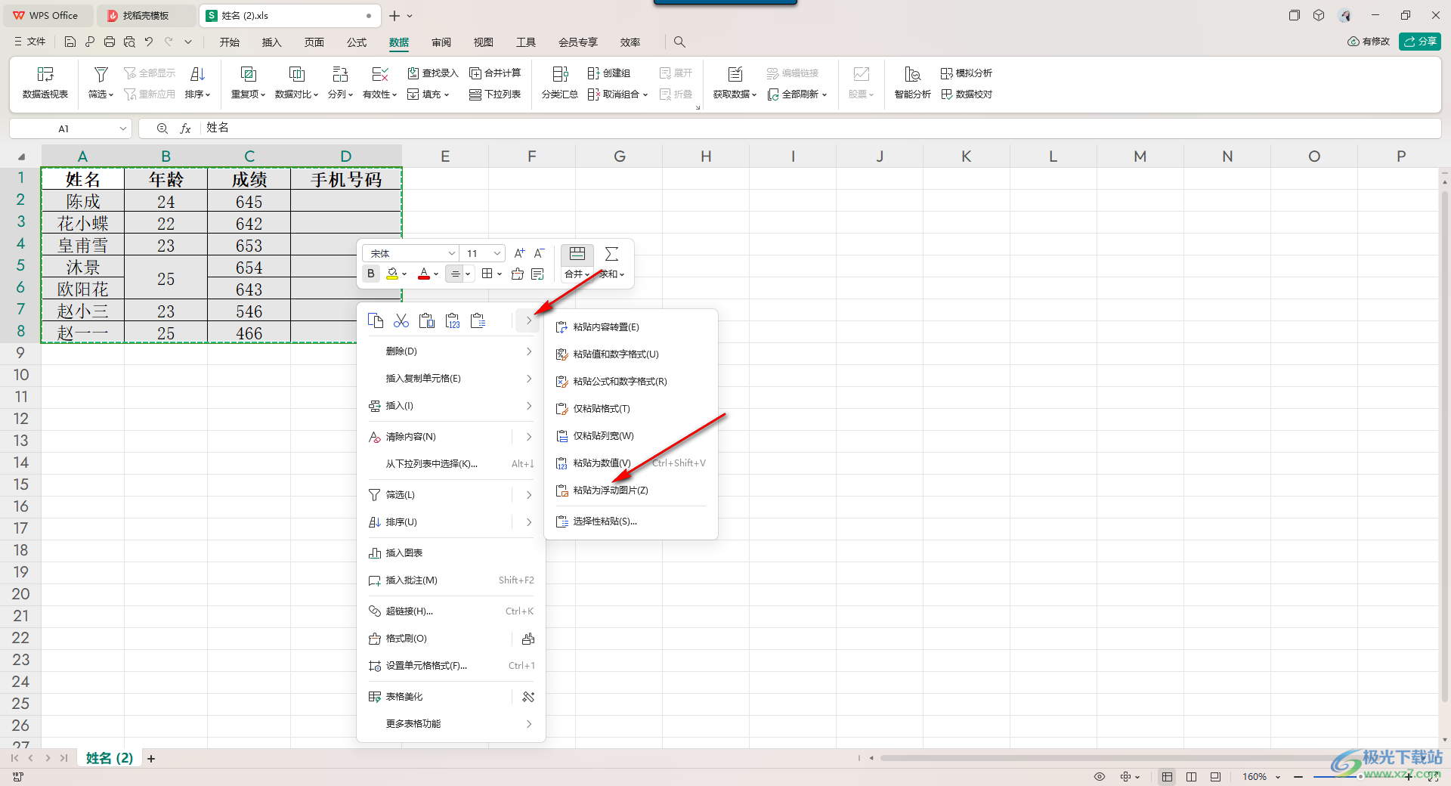Image resolution: width=1451 pixels, height=786 pixels.
Task: Click increase font size icon
Action: click(519, 253)
